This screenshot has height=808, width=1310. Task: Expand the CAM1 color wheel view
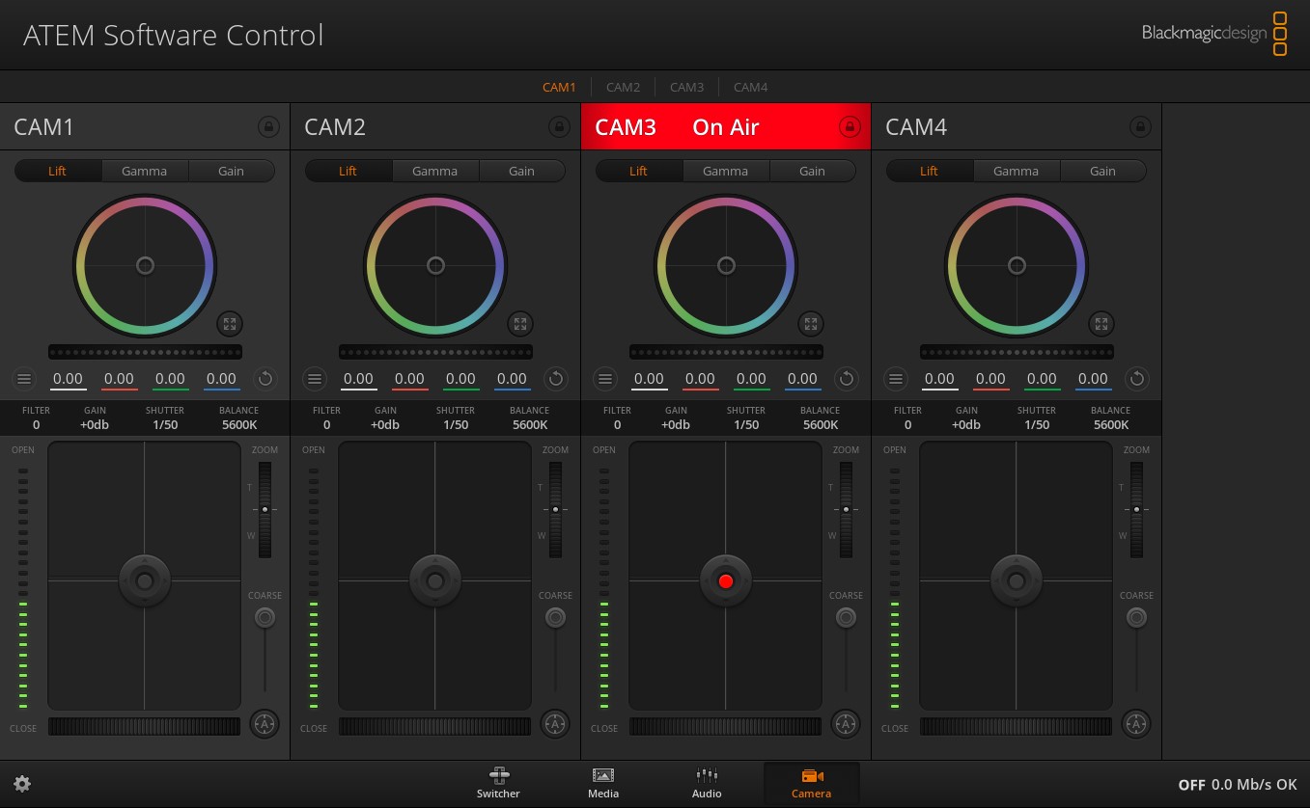coord(230,324)
